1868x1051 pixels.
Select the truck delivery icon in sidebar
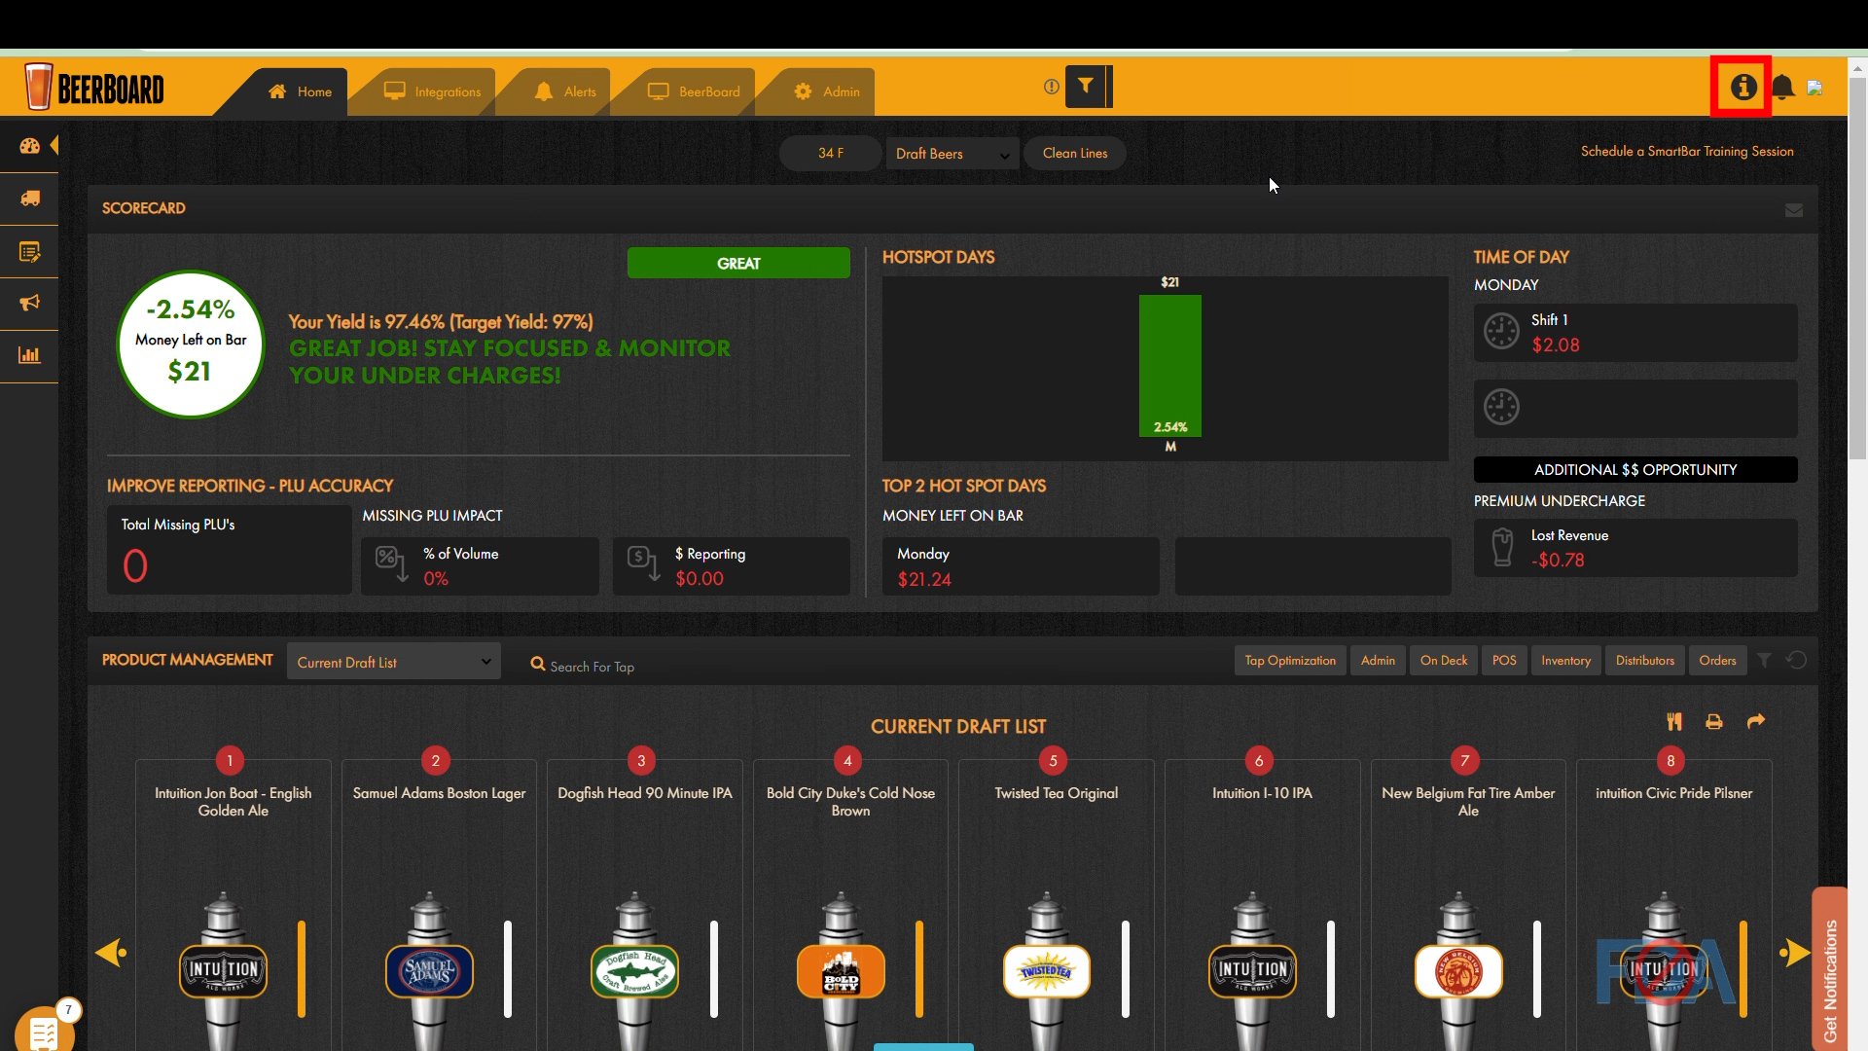pos(30,199)
